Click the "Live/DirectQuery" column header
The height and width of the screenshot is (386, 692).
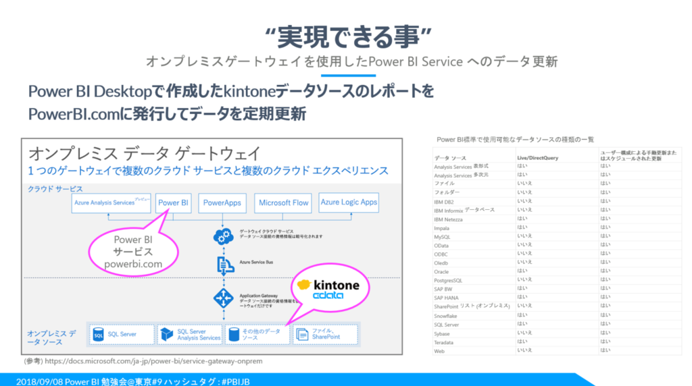pyautogui.click(x=537, y=158)
